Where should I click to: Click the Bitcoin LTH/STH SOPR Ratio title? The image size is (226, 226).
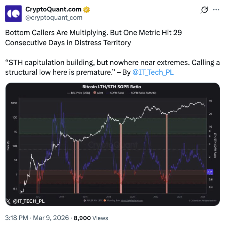point(112,87)
